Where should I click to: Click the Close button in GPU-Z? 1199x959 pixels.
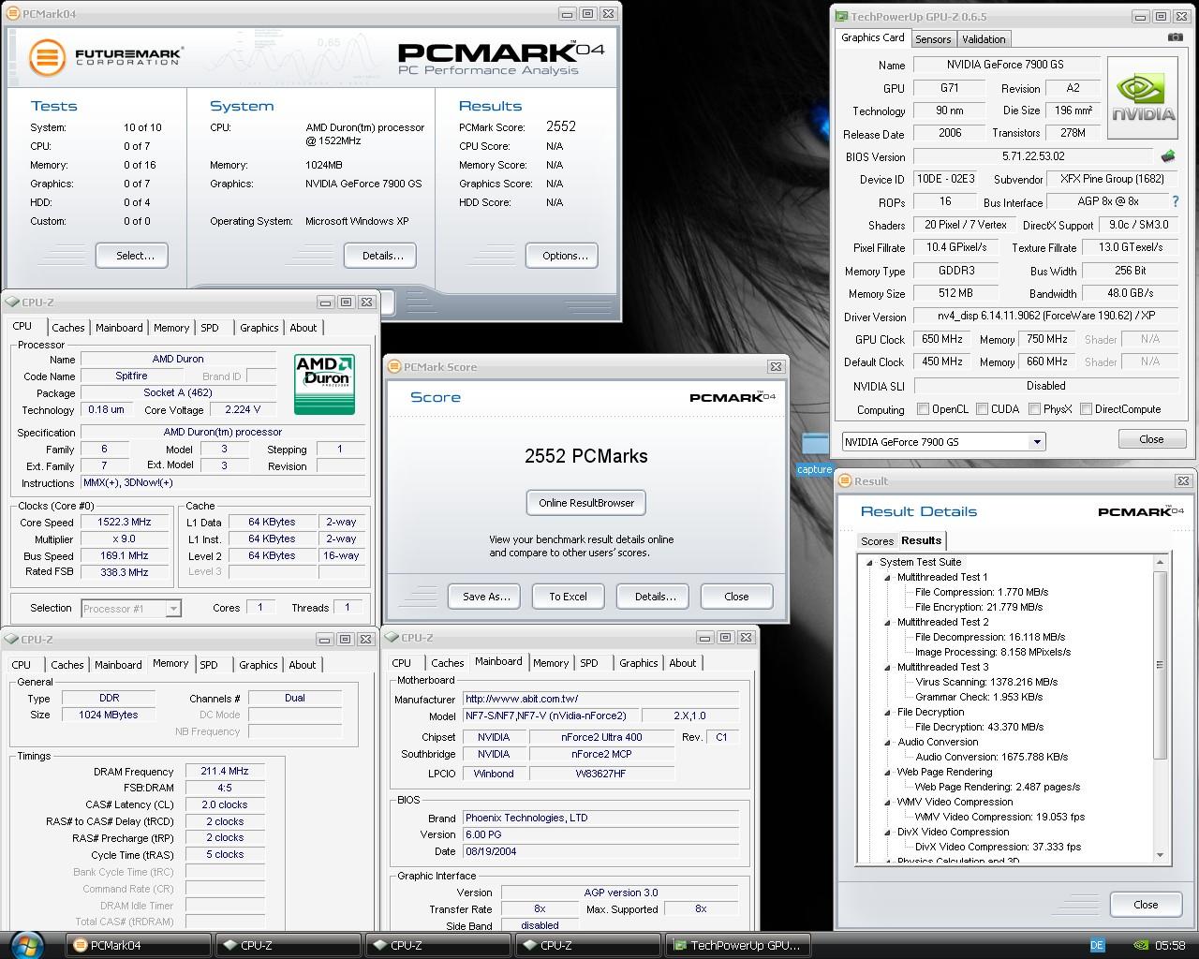(1151, 439)
